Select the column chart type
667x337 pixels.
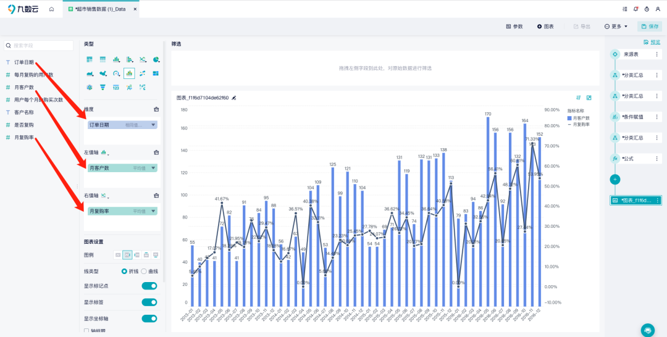click(x=116, y=59)
